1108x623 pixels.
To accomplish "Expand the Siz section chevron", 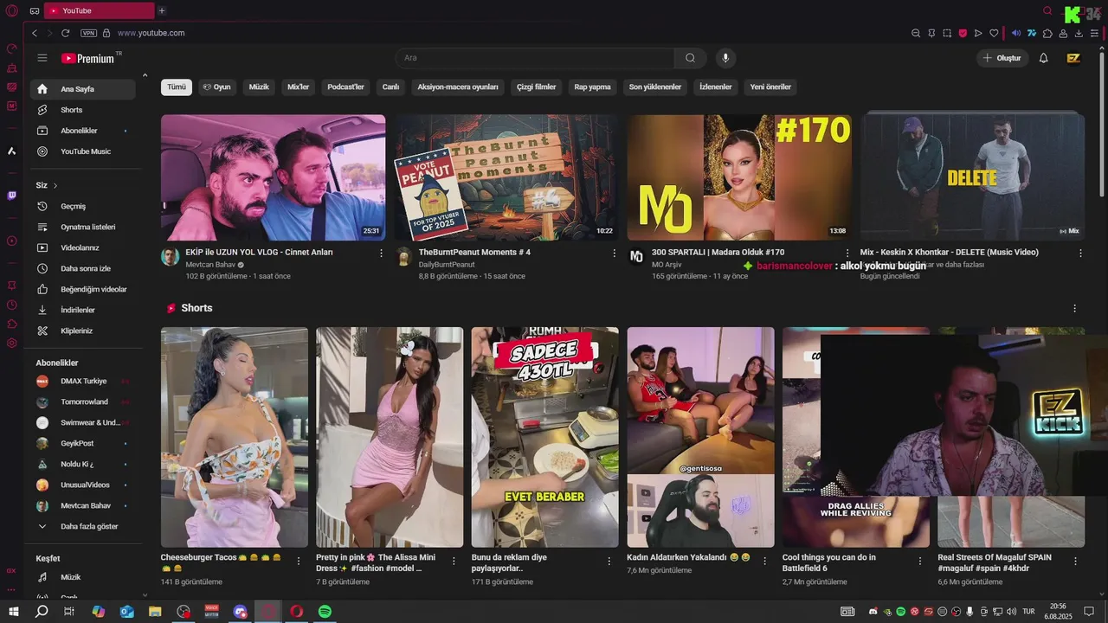I will (55, 185).
